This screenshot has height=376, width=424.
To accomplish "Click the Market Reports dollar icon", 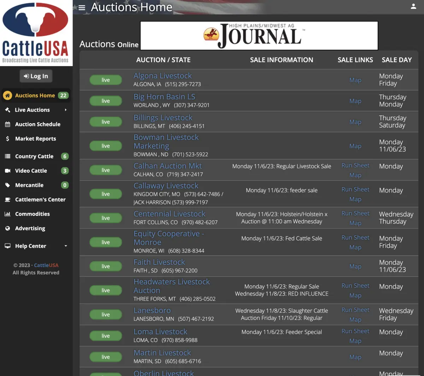I will [7, 139].
